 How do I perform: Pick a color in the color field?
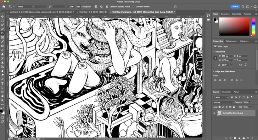234,26
